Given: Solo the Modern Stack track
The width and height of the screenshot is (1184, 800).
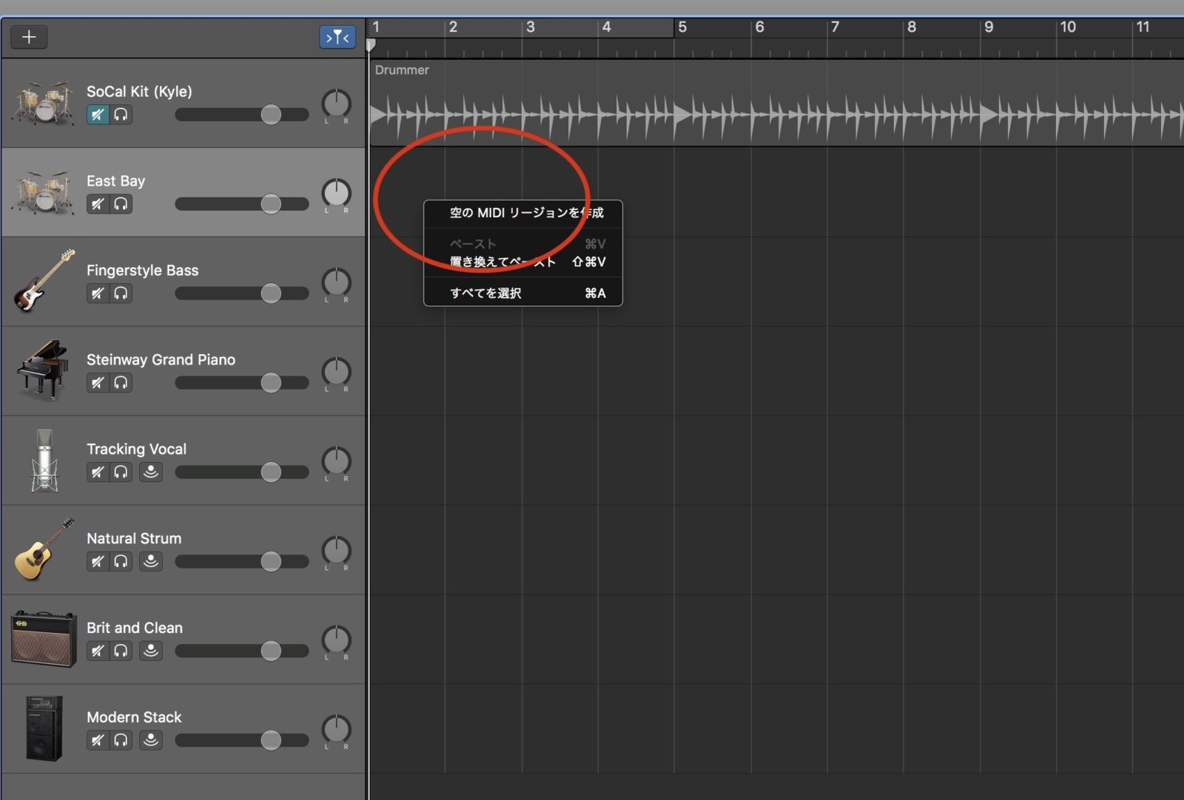Looking at the screenshot, I should click(121, 739).
